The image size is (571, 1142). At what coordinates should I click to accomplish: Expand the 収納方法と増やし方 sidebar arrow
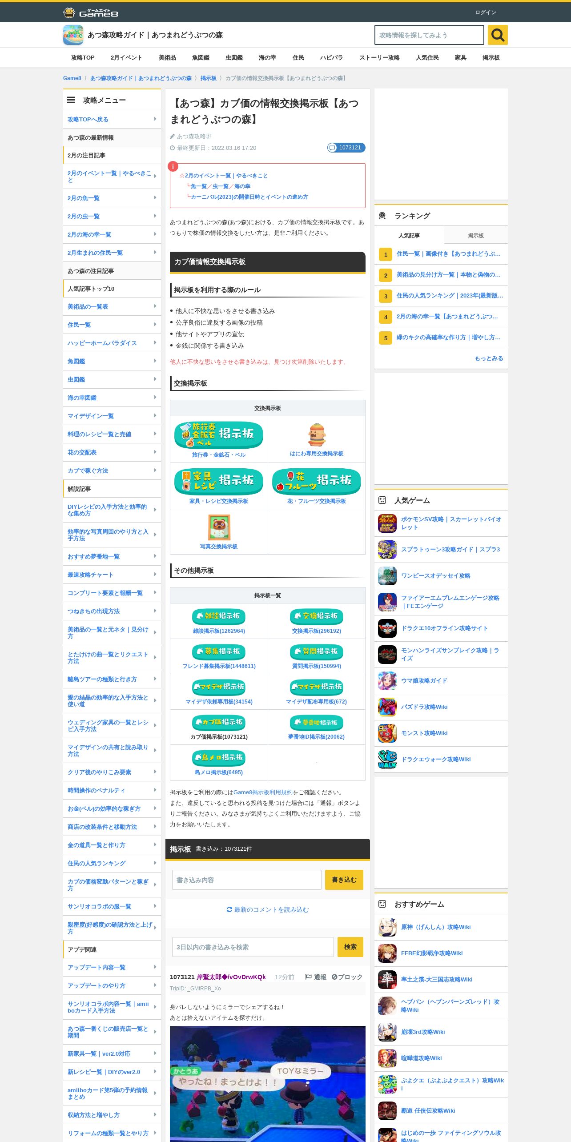pyautogui.click(x=155, y=1115)
